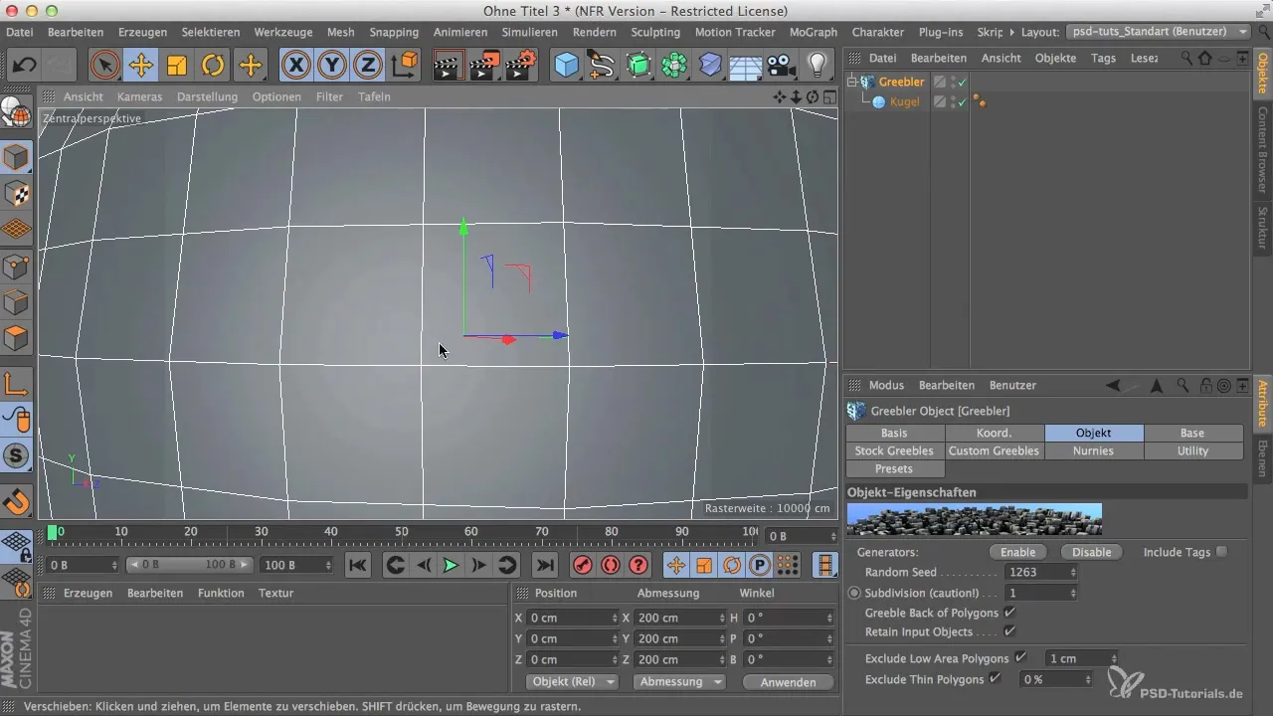Image resolution: width=1273 pixels, height=716 pixels.
Task: Open Objekt (Rel) dropdown
Action: 571,682
